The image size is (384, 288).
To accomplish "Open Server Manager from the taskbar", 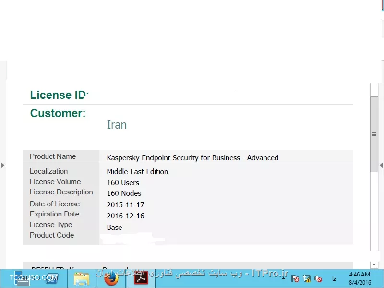I will pyautogui.click(x=22, y=279).
